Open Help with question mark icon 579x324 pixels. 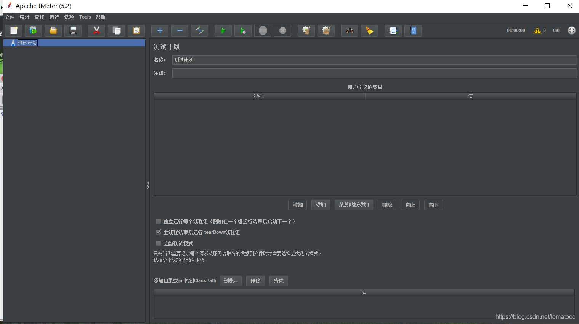[413, 30]
